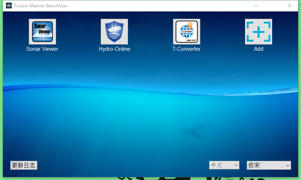Expand the font selector using its arrow
Screen dimensions: 301x180
pyautogui.click(x=287, y=166)
